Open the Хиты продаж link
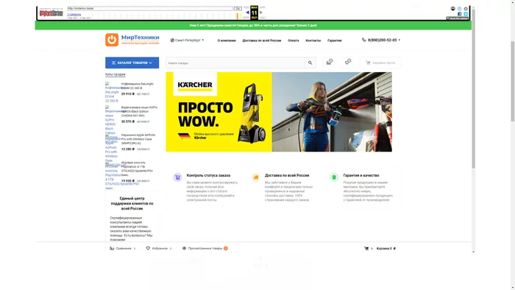The height and width of the screenshot is (290, 515). click(115, 74)
